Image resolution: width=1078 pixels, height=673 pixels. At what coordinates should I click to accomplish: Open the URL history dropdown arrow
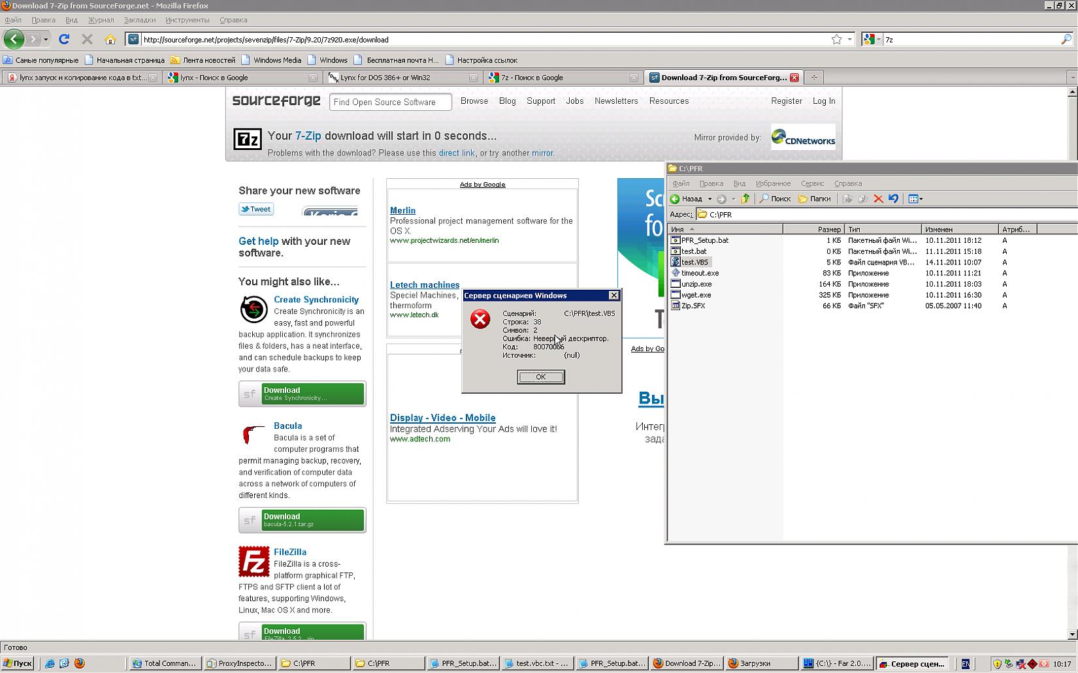pos(849,39)
